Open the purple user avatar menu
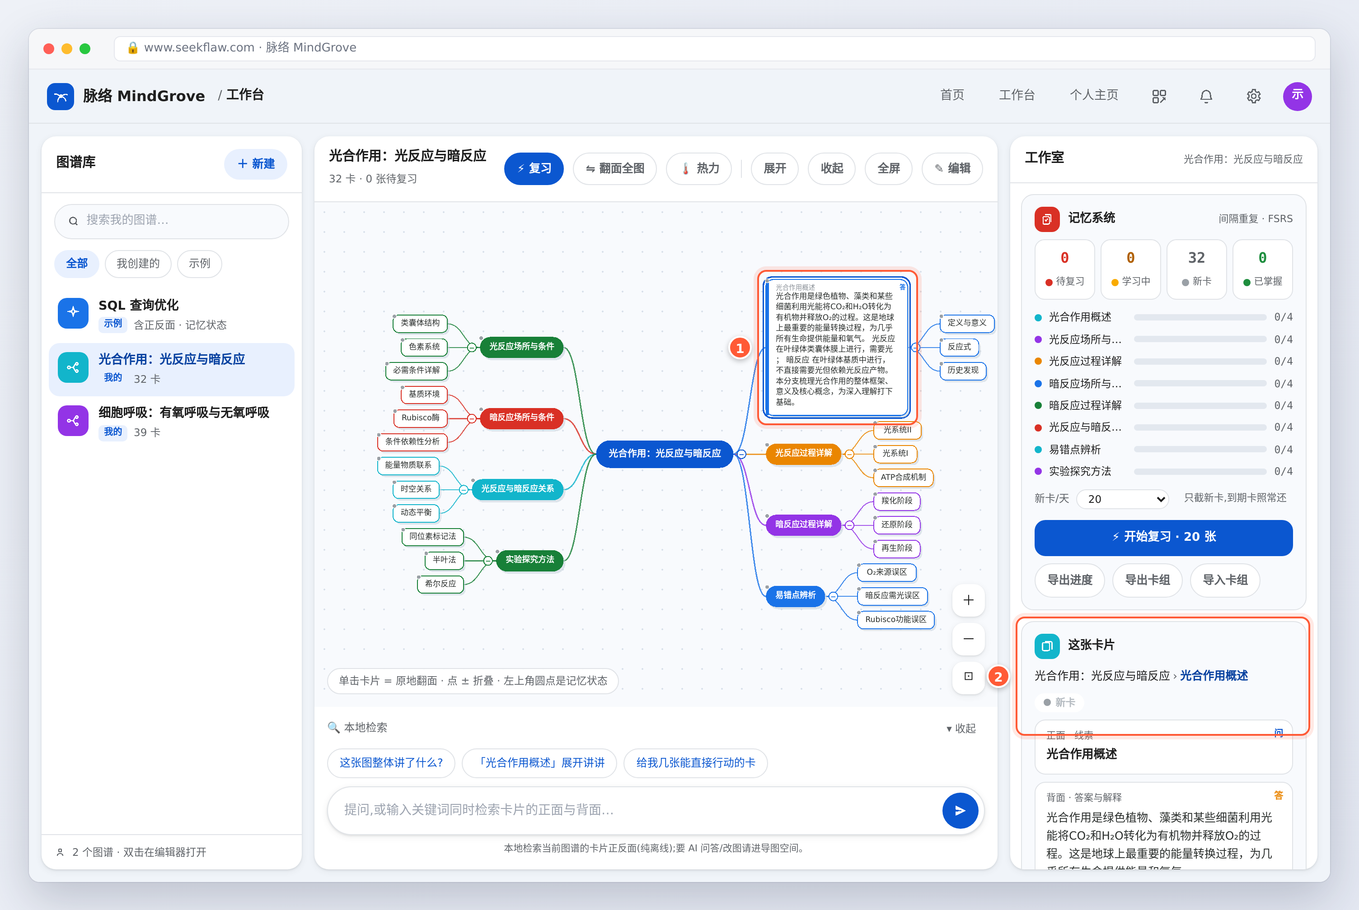The image size is (1359, 910). 1297,96
